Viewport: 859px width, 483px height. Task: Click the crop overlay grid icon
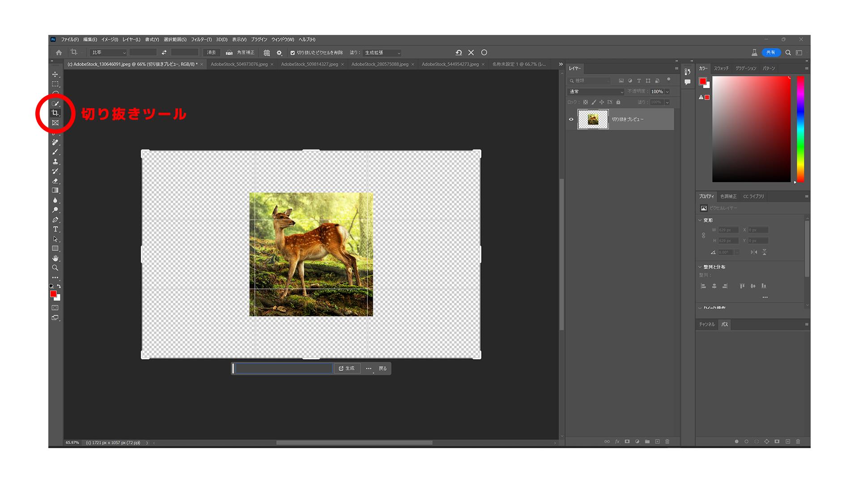coord(267,53)
